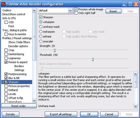Viewport: 140px width, 118px height.
Task: Uncheck the Blur & NR filter
Action: coord(6,78)
